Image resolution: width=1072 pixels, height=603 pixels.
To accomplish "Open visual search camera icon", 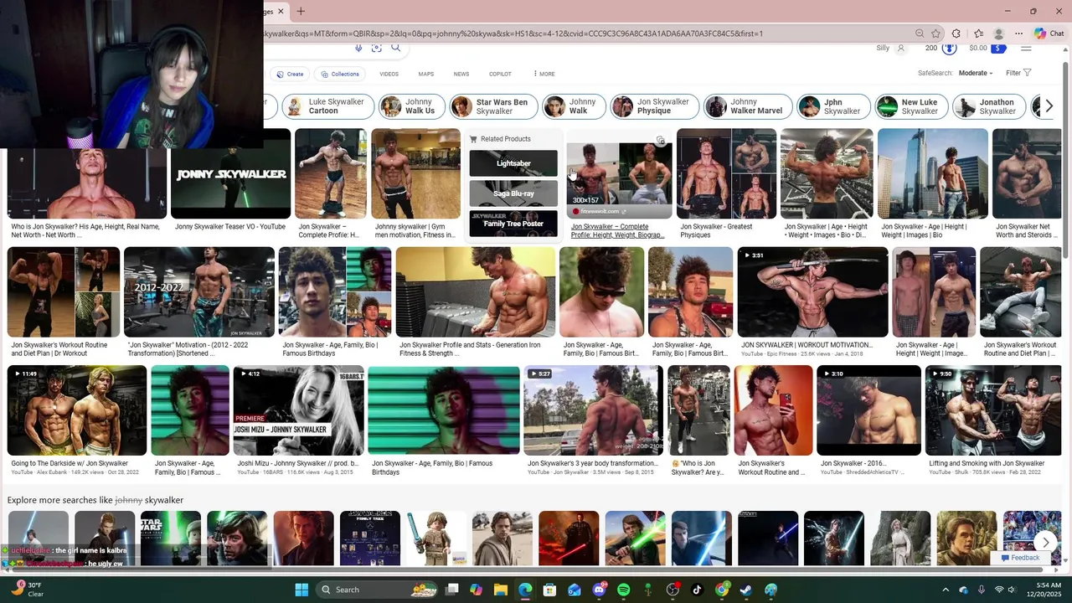I will point(377,48).
